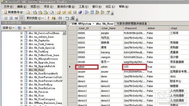Open the standard toolbar overflow options arrow
The width and height of the screenshot is (189, 106).
pos(112,13)
